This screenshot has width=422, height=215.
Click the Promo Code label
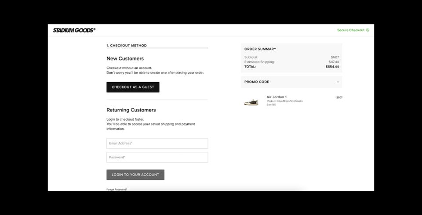pos(257,82)
